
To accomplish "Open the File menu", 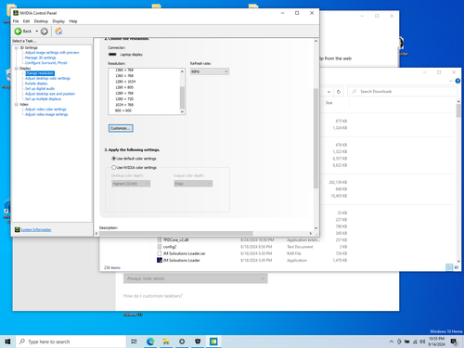I will [x=16, y=21].
